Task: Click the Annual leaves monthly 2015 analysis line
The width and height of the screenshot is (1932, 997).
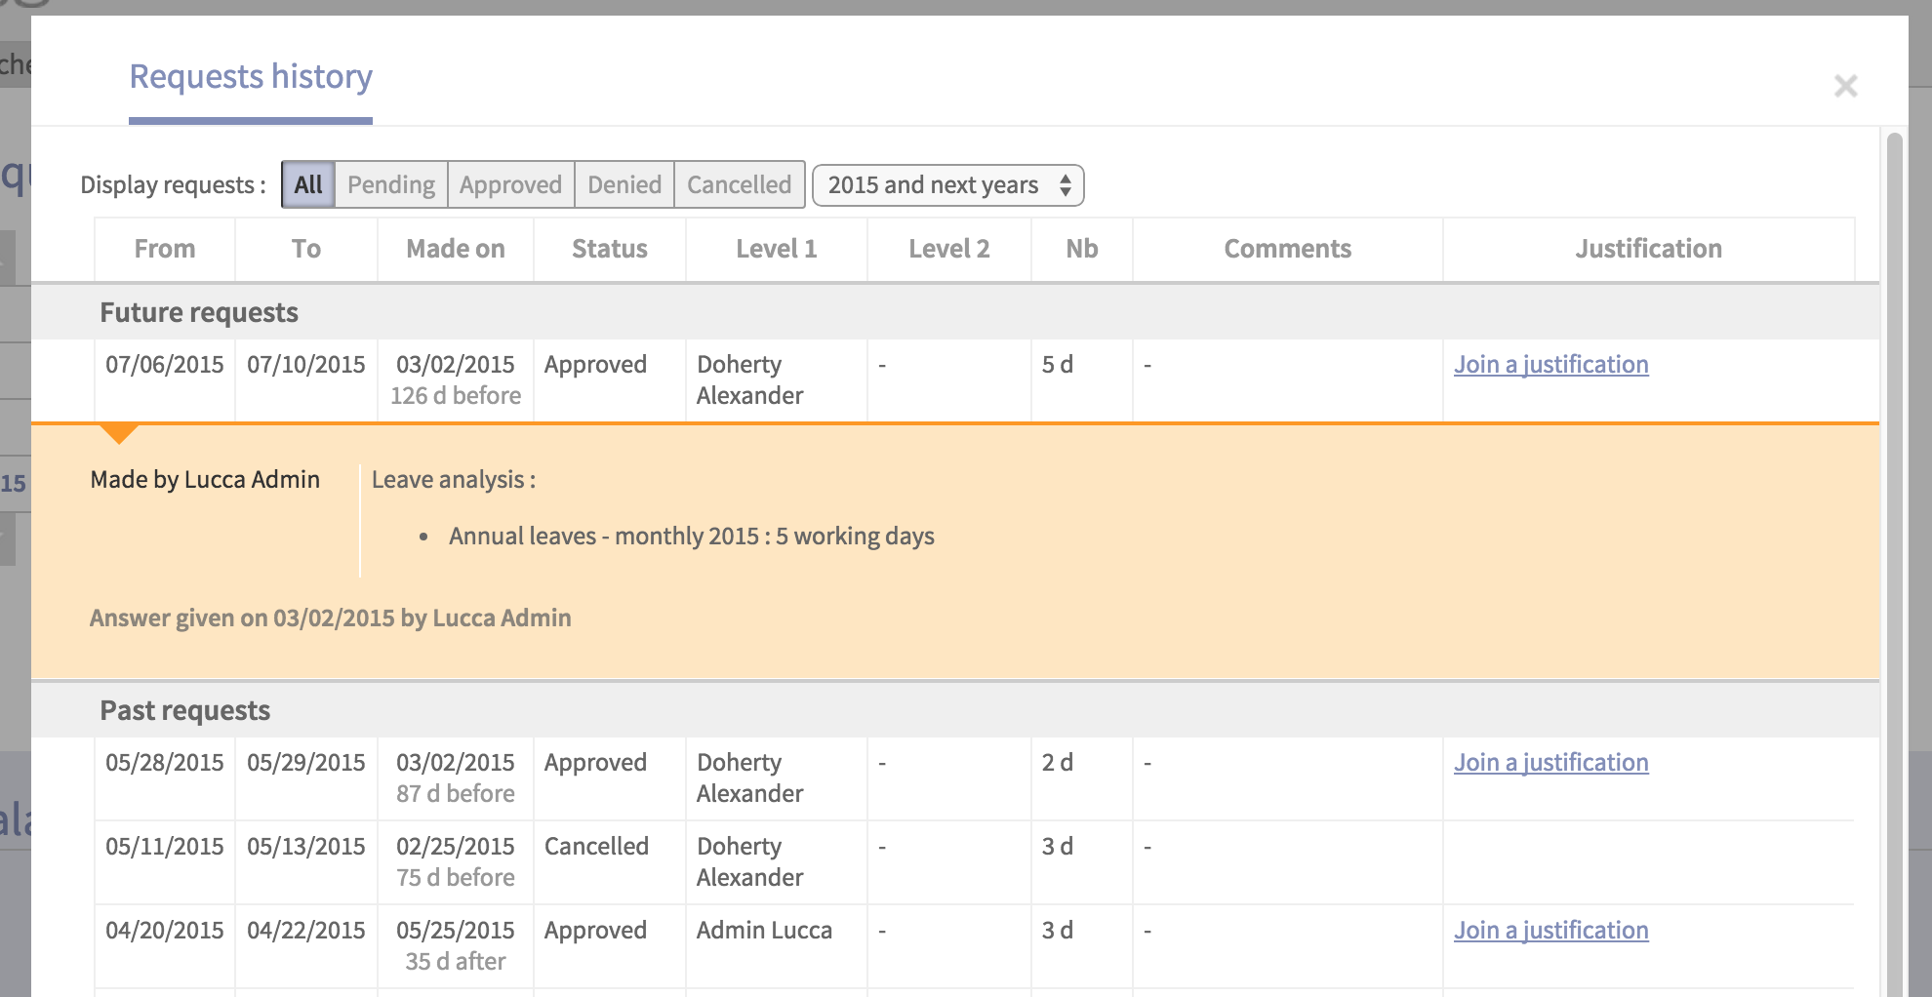Action: pos(692,537)
